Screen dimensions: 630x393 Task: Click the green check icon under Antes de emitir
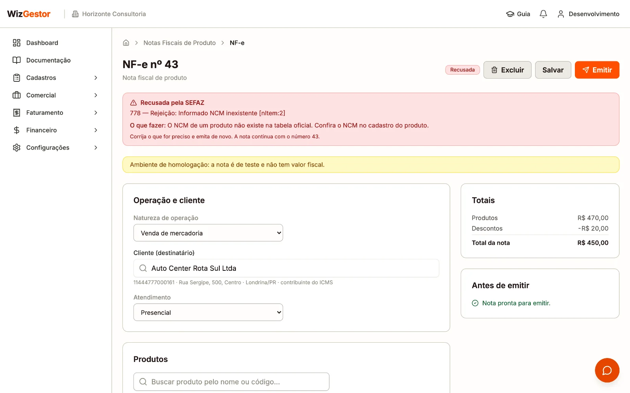[x=475, y=303]
